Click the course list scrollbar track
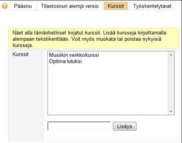The image size is (182, 143). click(171, 83)
